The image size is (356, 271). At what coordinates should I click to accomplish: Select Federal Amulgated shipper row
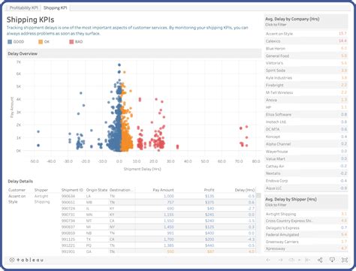pyautogui.click(x=306, y=235)
